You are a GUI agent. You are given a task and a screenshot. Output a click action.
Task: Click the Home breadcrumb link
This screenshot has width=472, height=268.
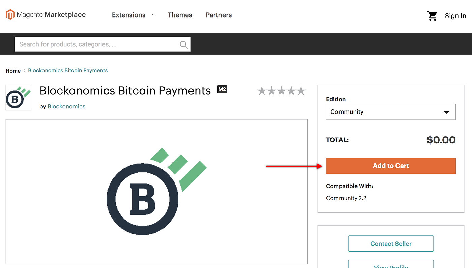[13, 71]
